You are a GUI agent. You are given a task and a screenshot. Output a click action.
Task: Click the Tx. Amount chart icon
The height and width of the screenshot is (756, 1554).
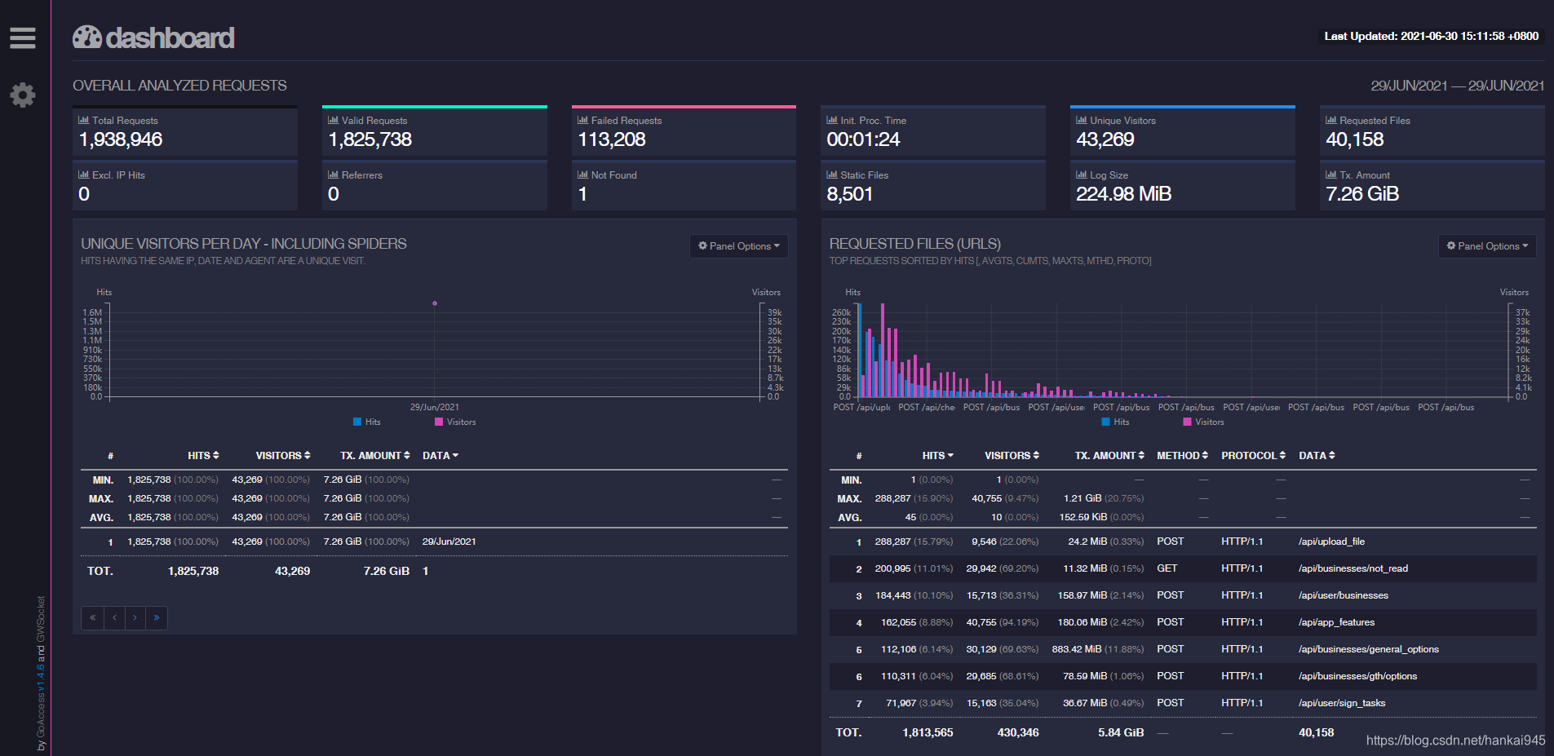coord(1331,175)
